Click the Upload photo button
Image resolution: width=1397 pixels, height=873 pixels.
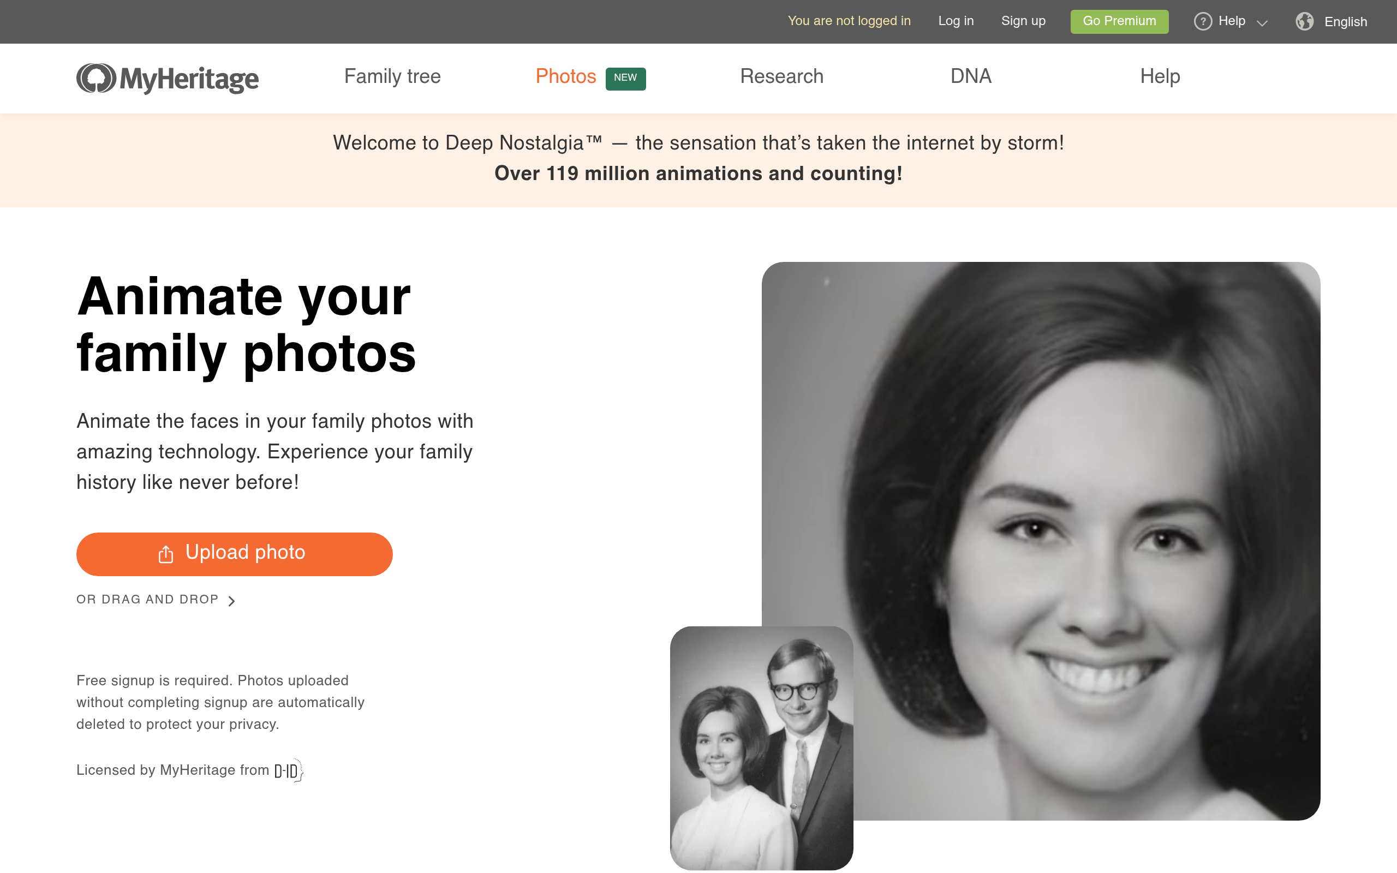(x=234, y=554)
